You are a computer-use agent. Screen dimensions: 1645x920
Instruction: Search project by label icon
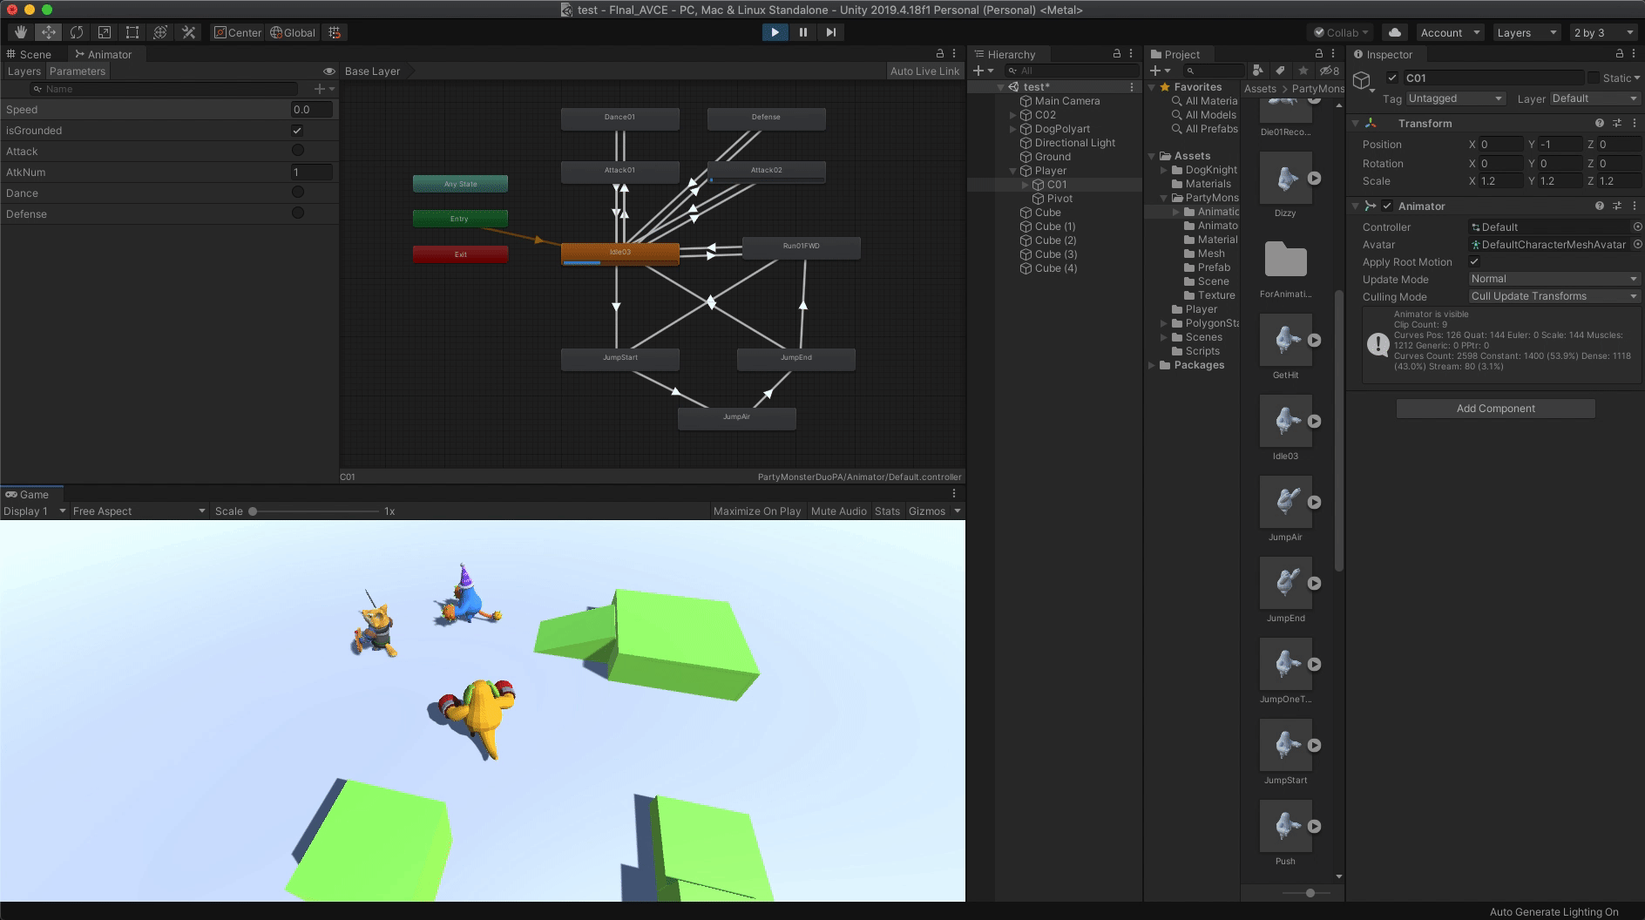1280,71
